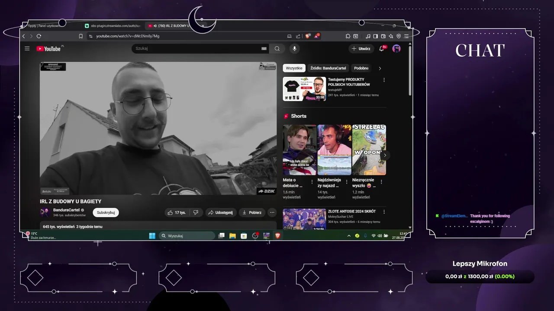This screenshot has height=311, width=554.
Task: Open options for Testujemy PRODUKTY video
Action: point(383,80)
